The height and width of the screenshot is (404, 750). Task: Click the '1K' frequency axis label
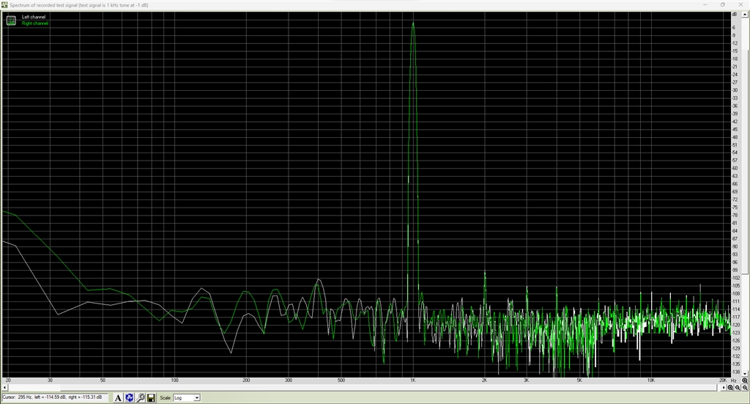[412, 380]
